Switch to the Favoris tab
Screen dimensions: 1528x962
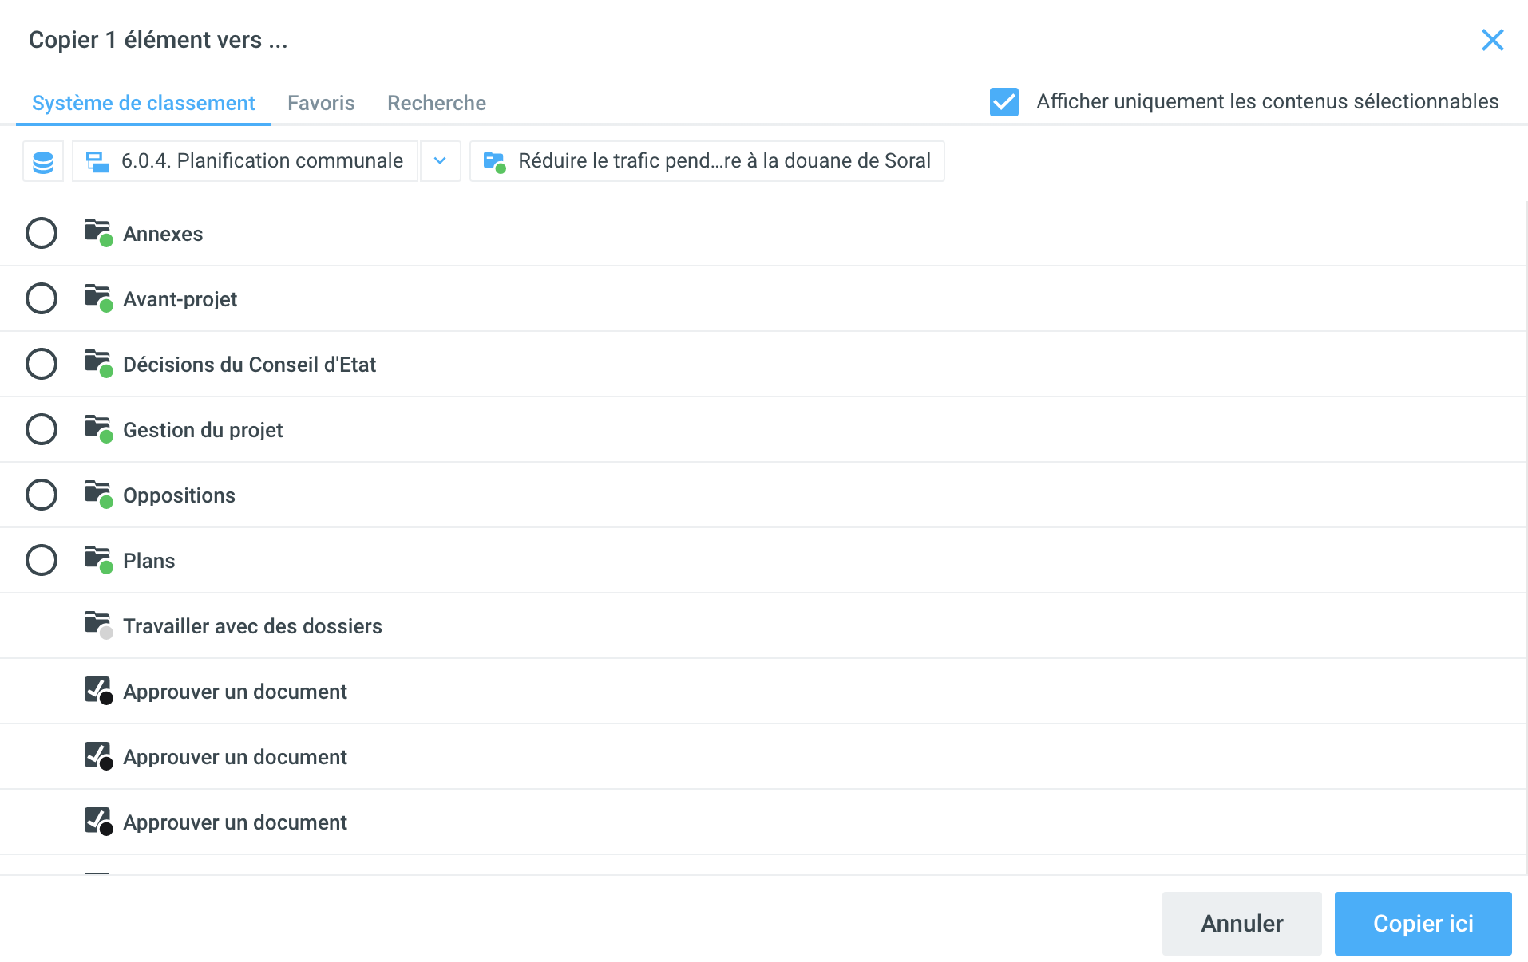[x=321, y=103]
